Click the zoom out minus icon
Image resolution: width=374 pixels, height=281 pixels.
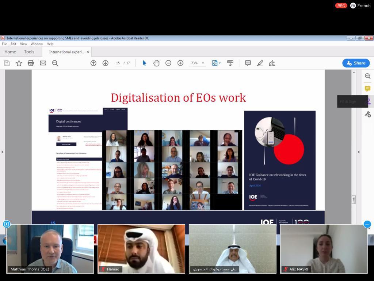point(168,63)
